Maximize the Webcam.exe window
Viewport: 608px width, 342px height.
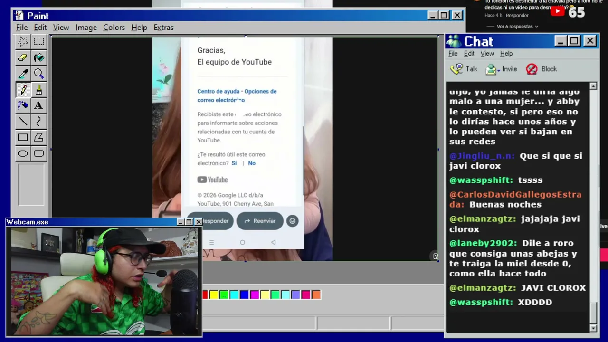pyautogui.click(x=189, y=222)
